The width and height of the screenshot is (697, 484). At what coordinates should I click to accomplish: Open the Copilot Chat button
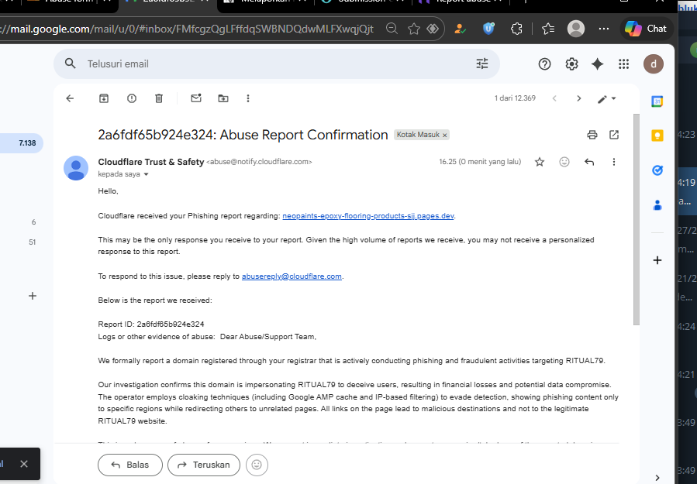[646, 29]
